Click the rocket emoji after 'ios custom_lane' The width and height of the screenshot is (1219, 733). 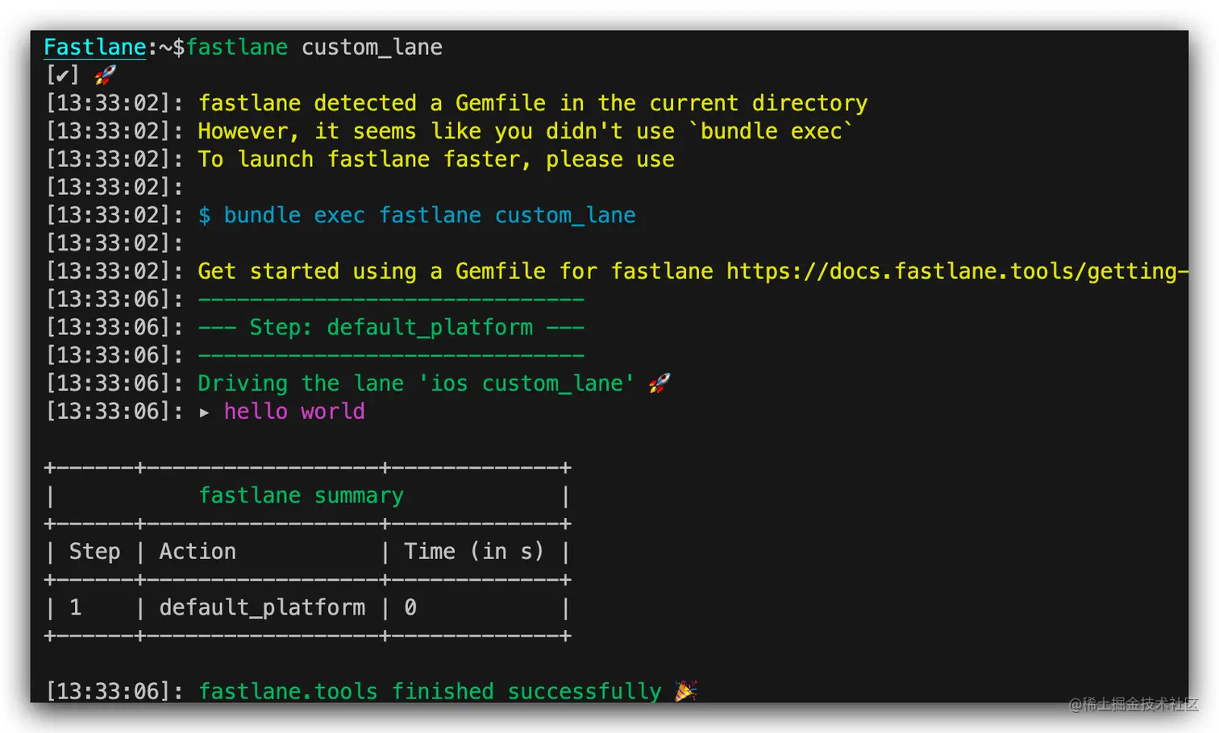659,383
